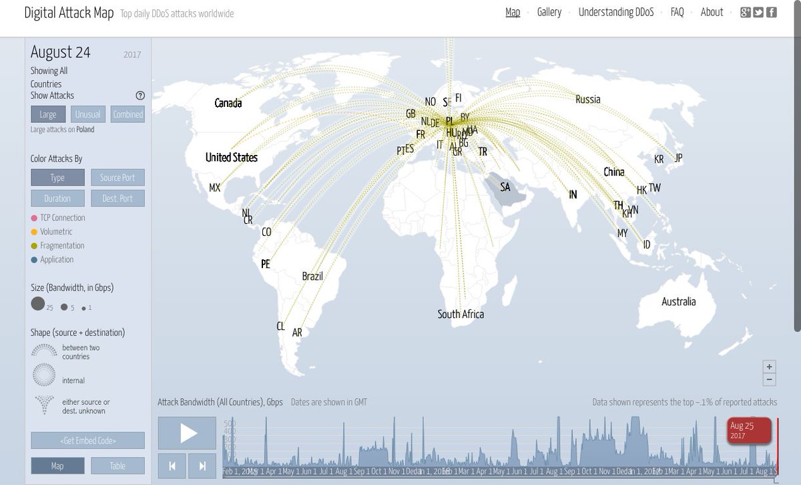
Task: Open the Gallery page
Action: (549, 12)
